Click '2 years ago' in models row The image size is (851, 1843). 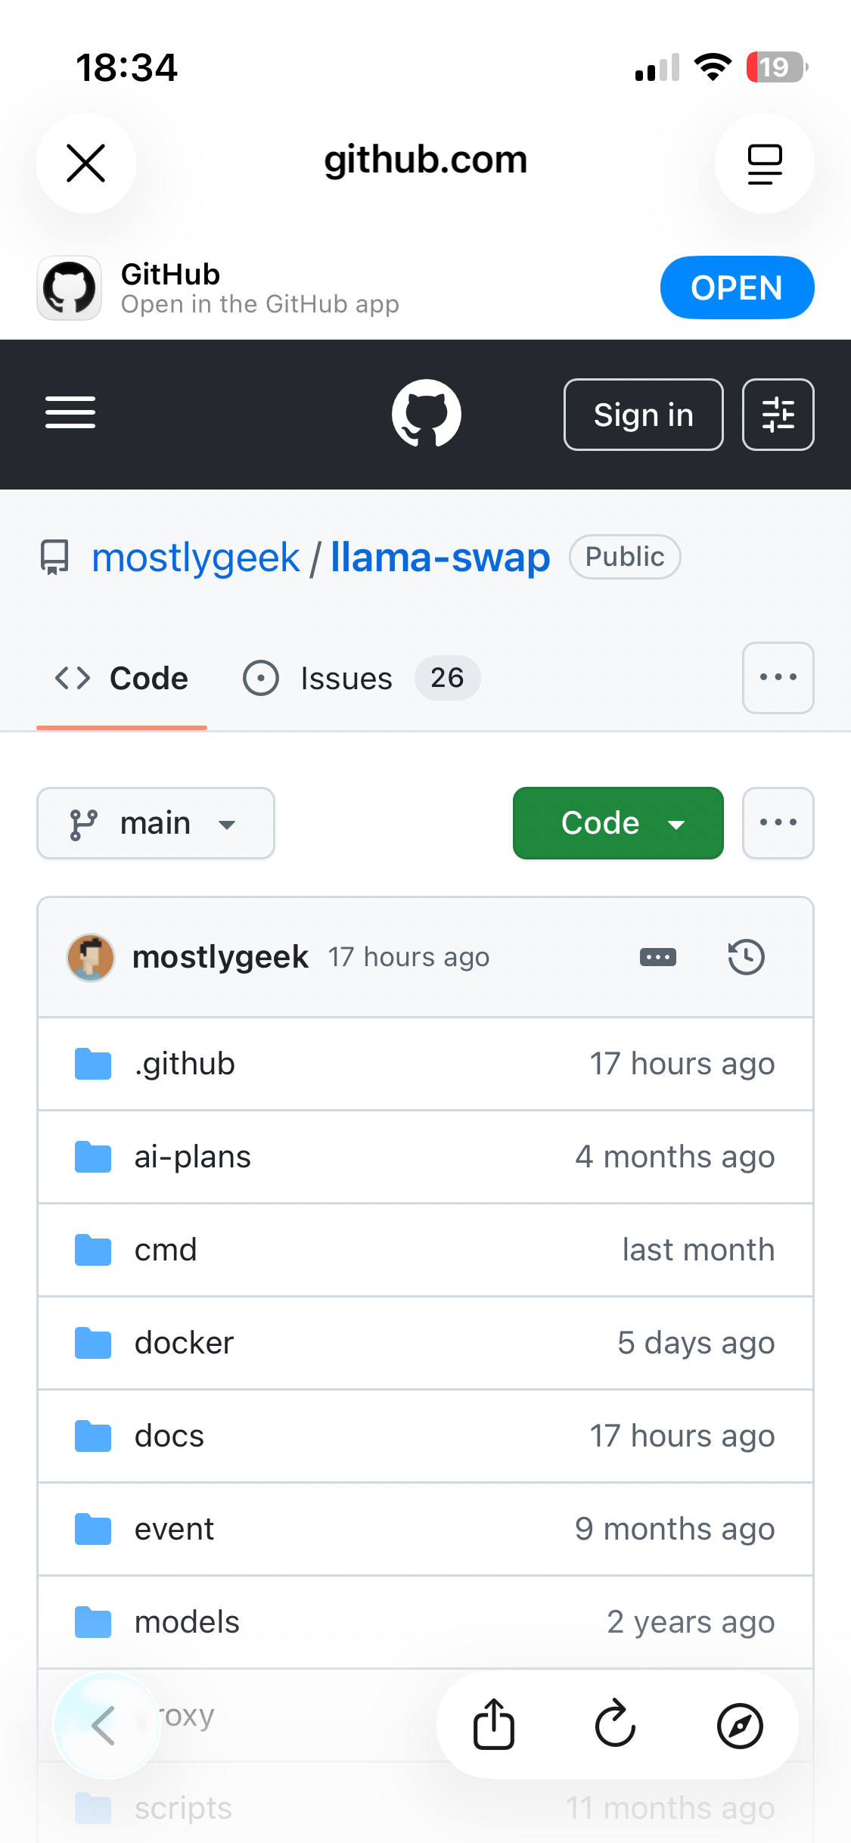pyautogui.click(x=691, y=1622)
